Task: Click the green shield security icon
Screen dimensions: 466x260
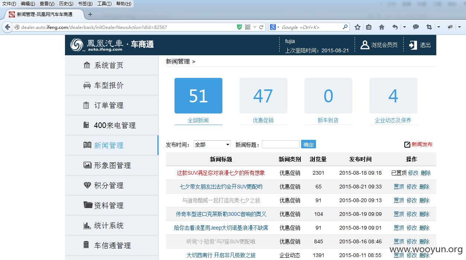Action: click(239, 27)
